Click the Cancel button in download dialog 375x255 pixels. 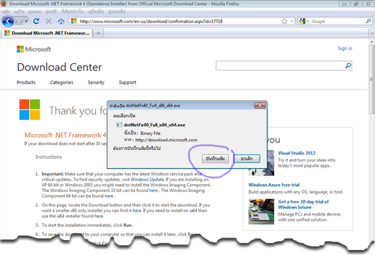[x=247, y=158]
